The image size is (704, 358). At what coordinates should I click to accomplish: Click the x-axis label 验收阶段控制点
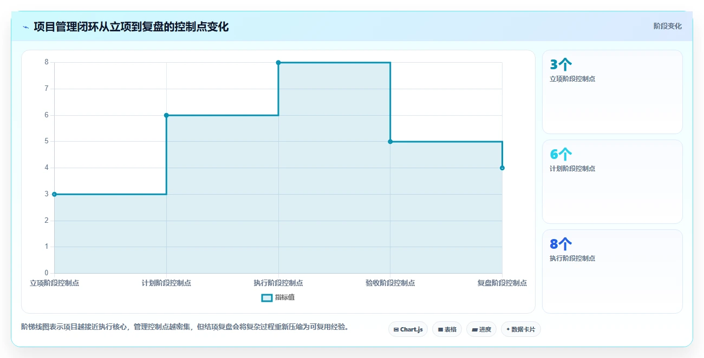pyautogui.click(x=390, y=283)
